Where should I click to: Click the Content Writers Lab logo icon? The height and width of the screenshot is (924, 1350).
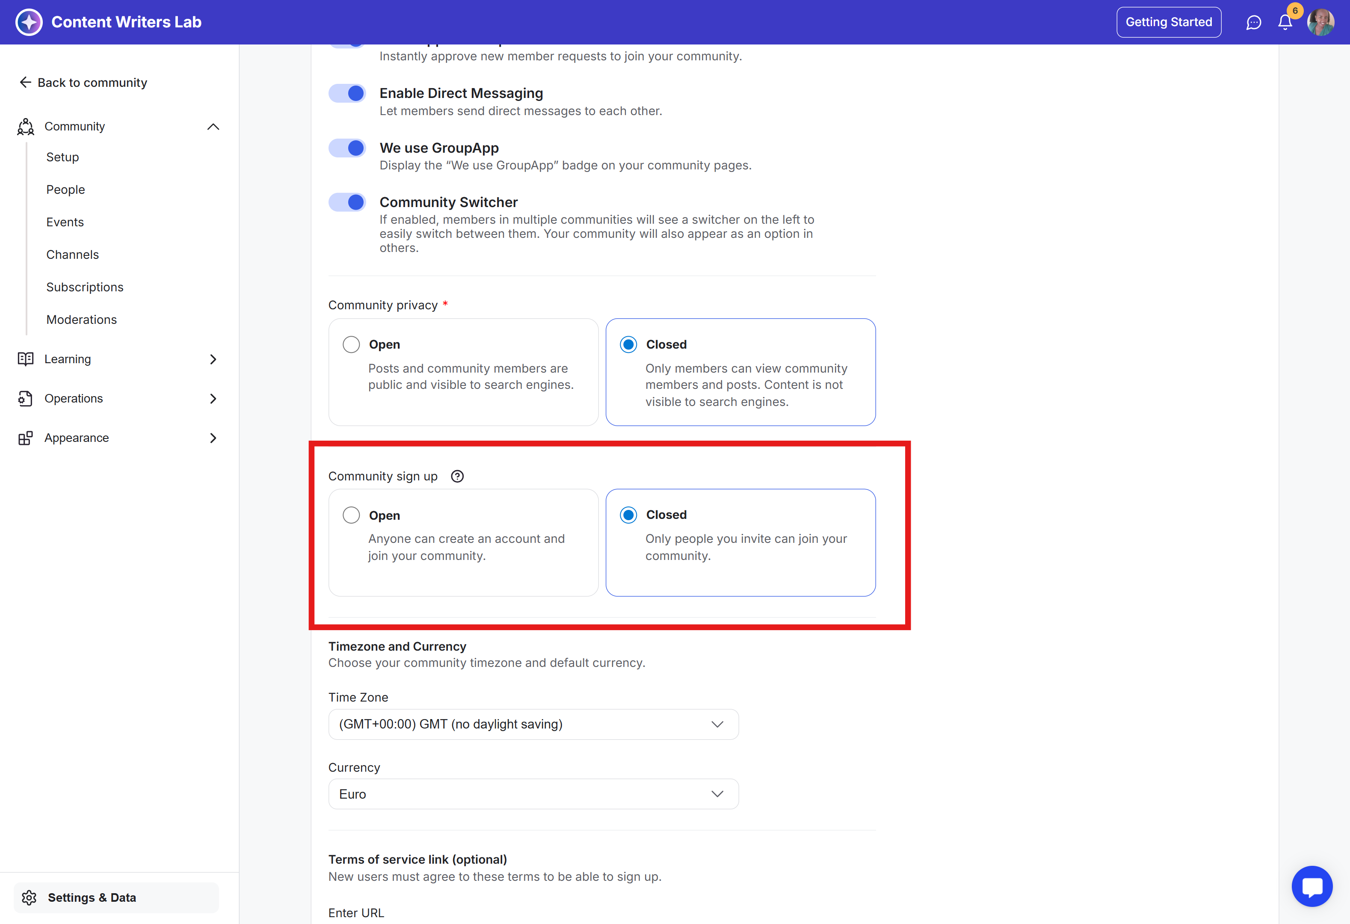pyautogui.click(x=29, y=22)
